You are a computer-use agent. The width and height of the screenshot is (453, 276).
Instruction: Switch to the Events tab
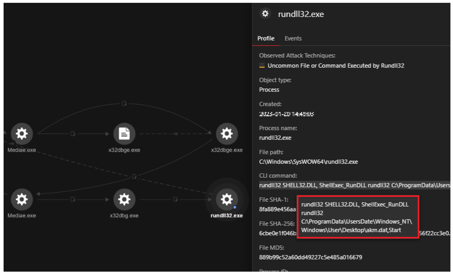pyautogui.click(x=293, y=38)
